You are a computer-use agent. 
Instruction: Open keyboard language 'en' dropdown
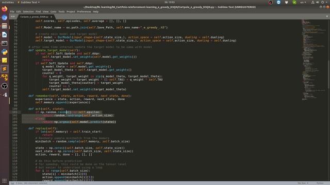[303, 2]
